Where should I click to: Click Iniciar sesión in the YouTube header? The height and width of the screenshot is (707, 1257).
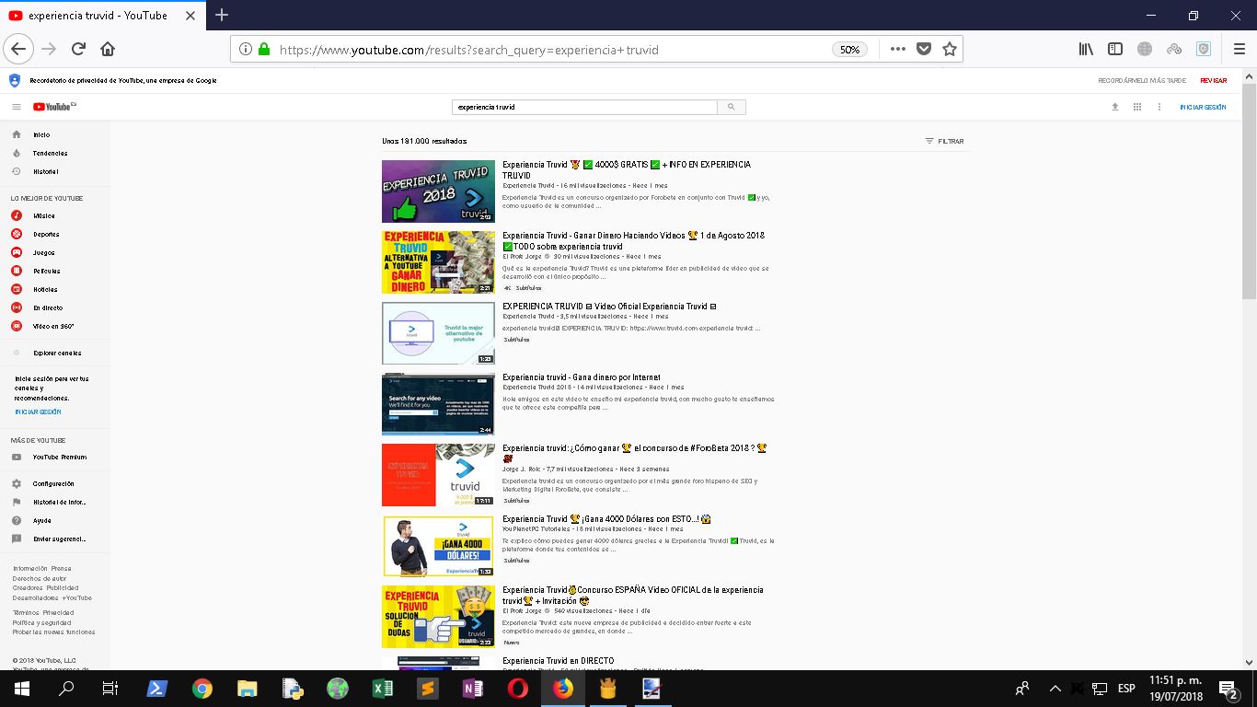(1203, 107)
